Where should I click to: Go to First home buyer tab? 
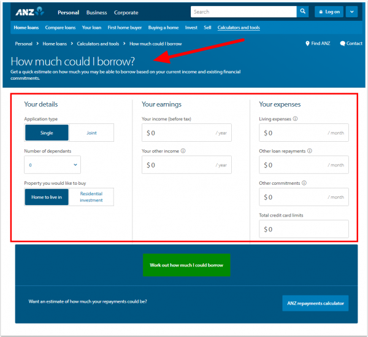(x=125, y=28)
